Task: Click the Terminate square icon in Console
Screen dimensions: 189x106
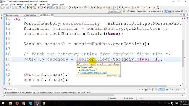Action: tap(139, 90)
